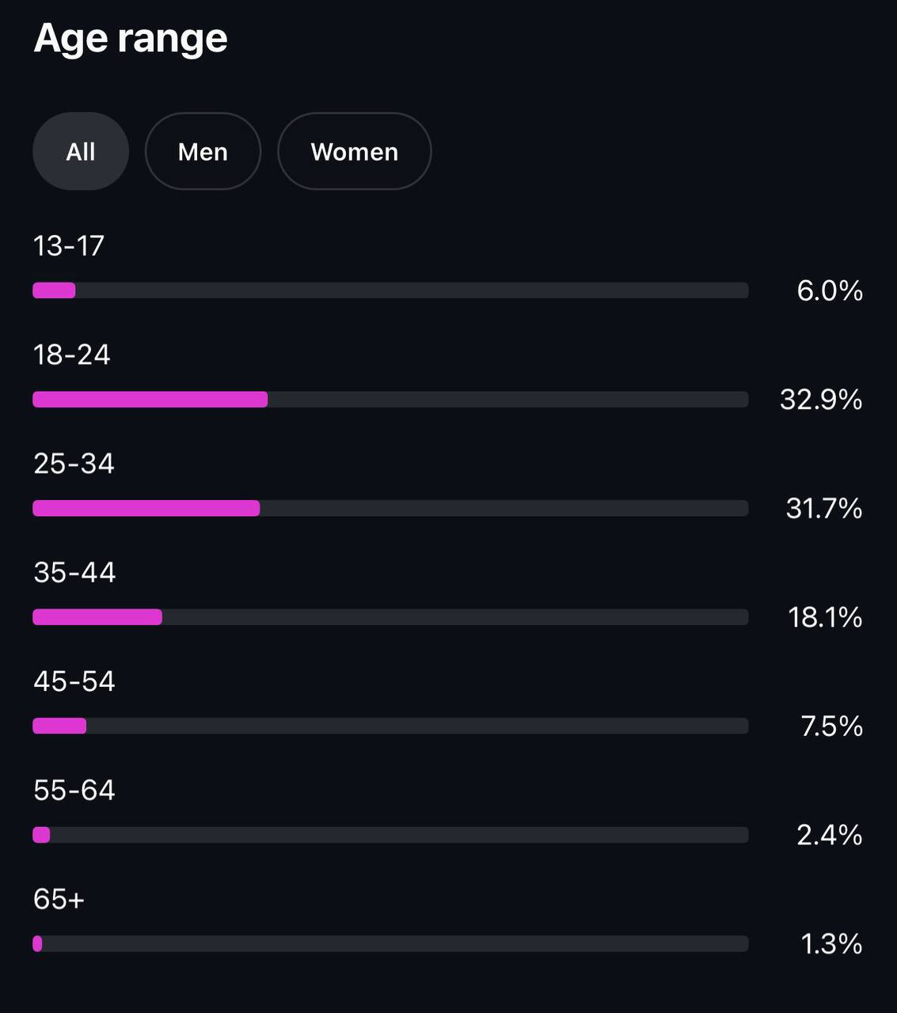Select the 18-24 age label
Viewport: 897px width, 1013px height.
tap(72, 355)
